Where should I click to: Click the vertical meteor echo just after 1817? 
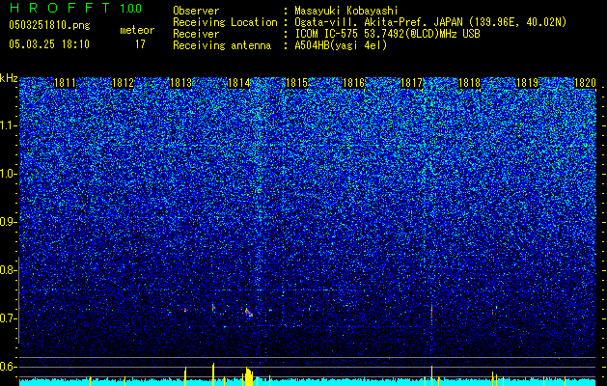pos(431,312)
